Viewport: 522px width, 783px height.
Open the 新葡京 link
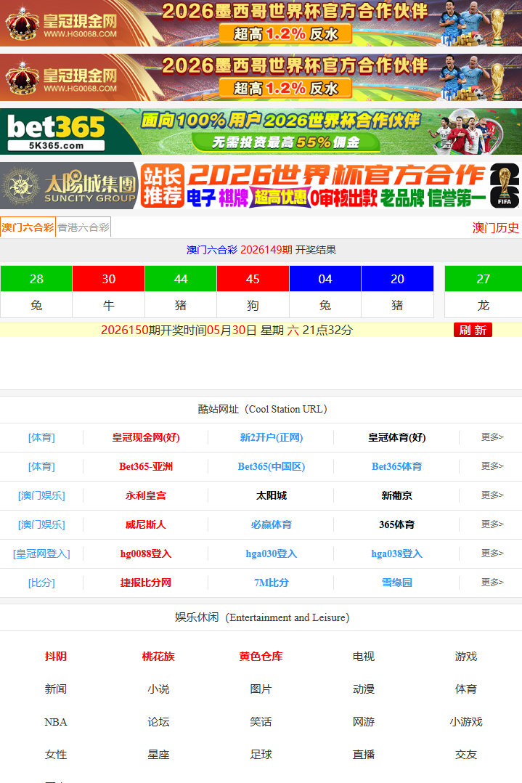[396, 495]
